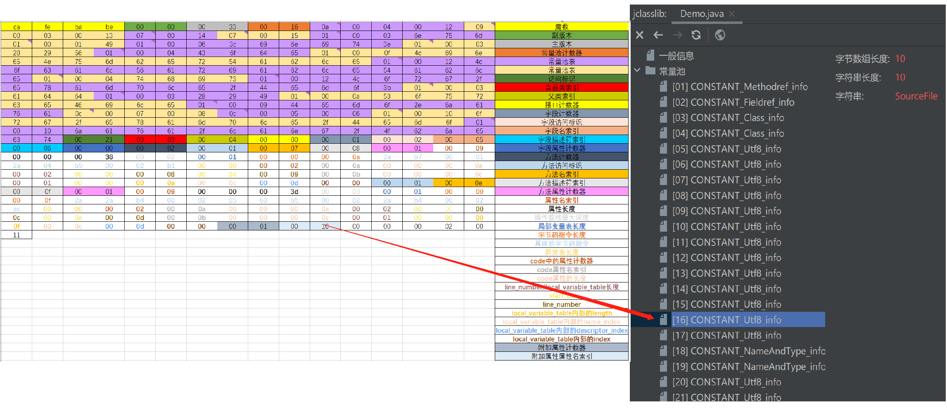Image resolution: width=947 pixels, height=408 pixels.
Task: Select [02] CONSTANT_Fieldref_info entry
Action: pyautogui.click(x=733, y=102)
